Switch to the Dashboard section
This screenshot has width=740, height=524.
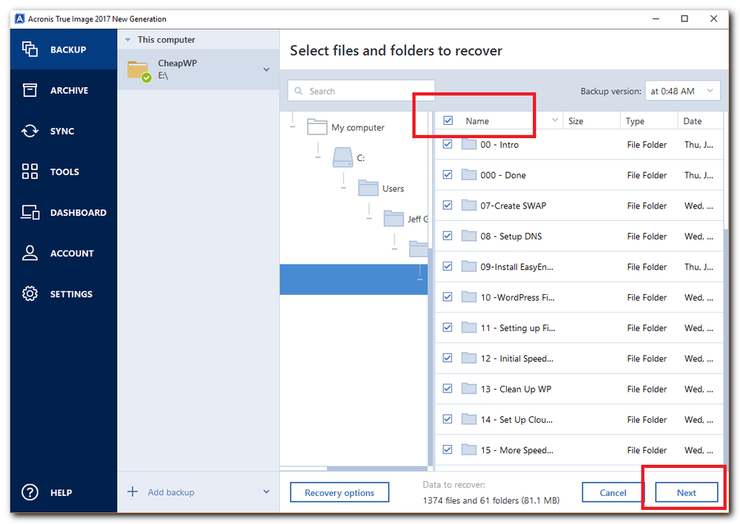[64, 212]
